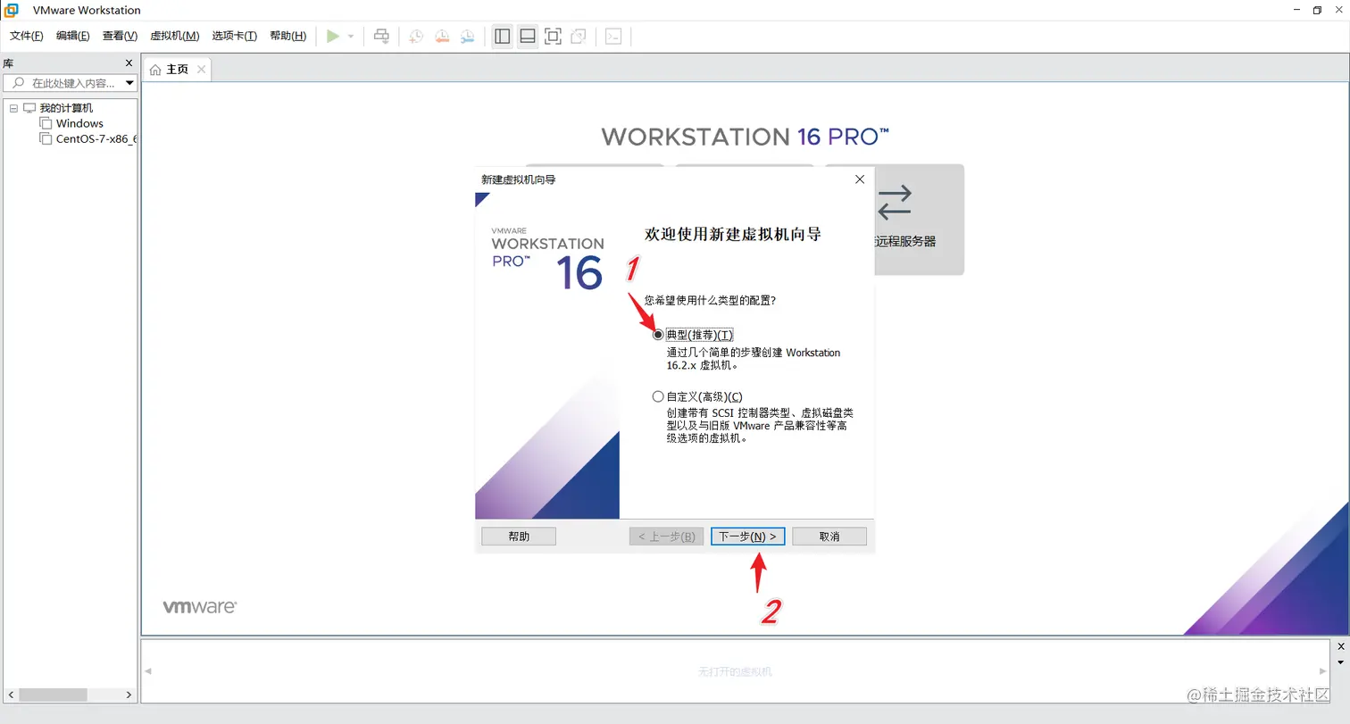The image size is (1350, 724).
Task: Restore down the VMware main window
Action: click(x=1317, y=10)
